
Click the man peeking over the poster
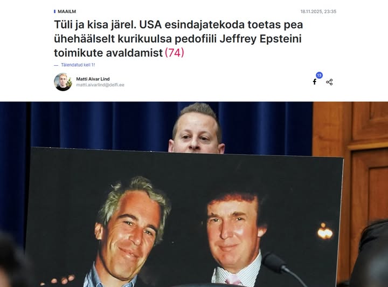(x=197, y=128)
